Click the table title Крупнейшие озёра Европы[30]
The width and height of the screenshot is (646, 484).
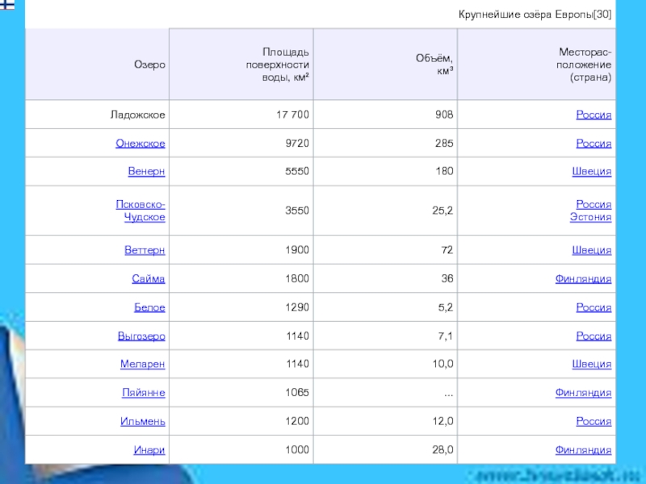535,15
